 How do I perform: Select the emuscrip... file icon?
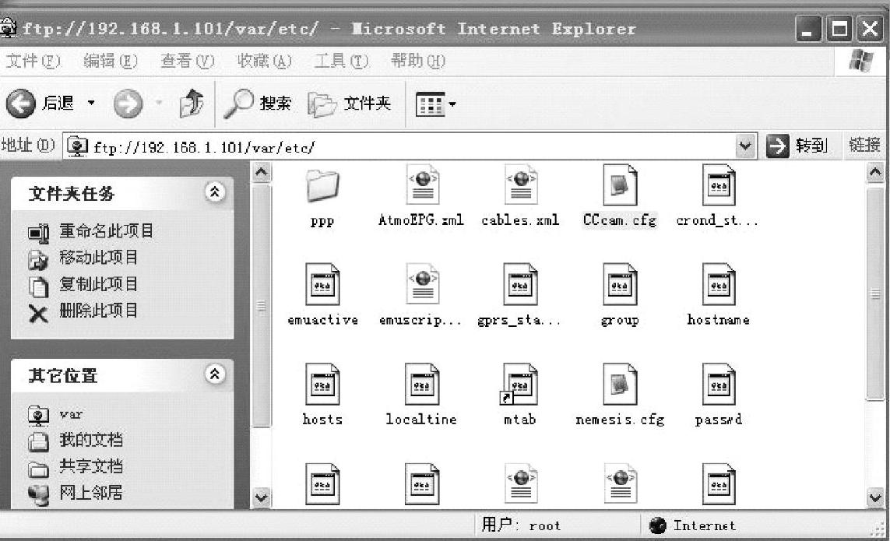[422, 284]
